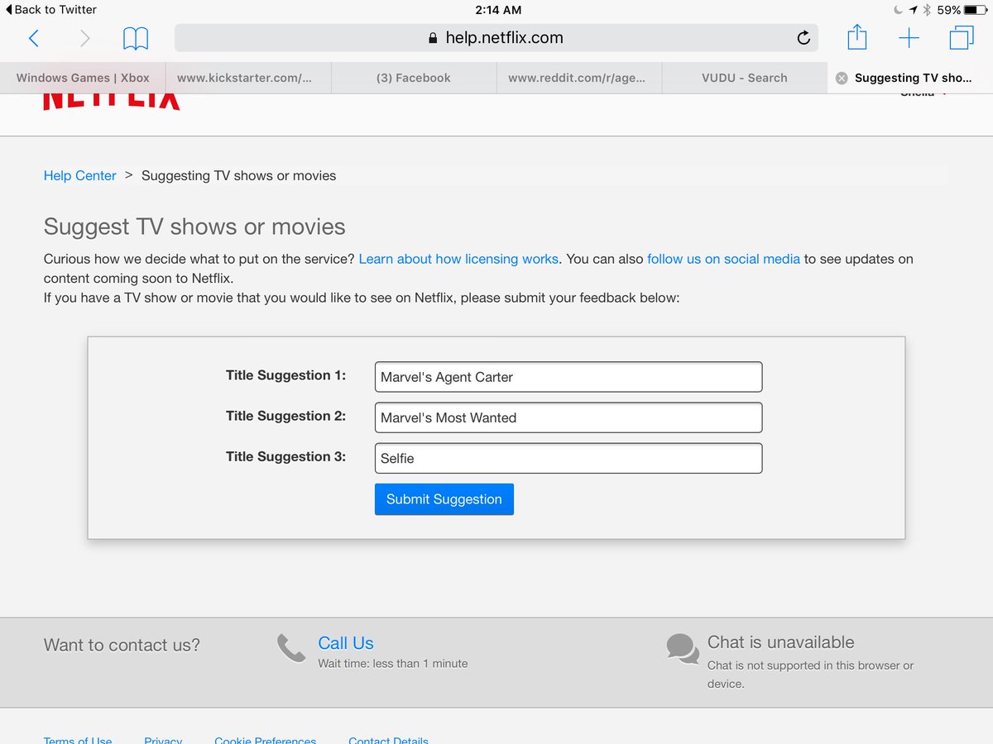This screenshot has width=993, height=744.
Task: Open the bookmarks book icon
Action: [x=136, y=38]
